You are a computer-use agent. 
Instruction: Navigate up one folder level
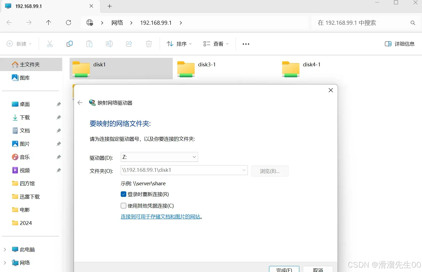point(49,23)
